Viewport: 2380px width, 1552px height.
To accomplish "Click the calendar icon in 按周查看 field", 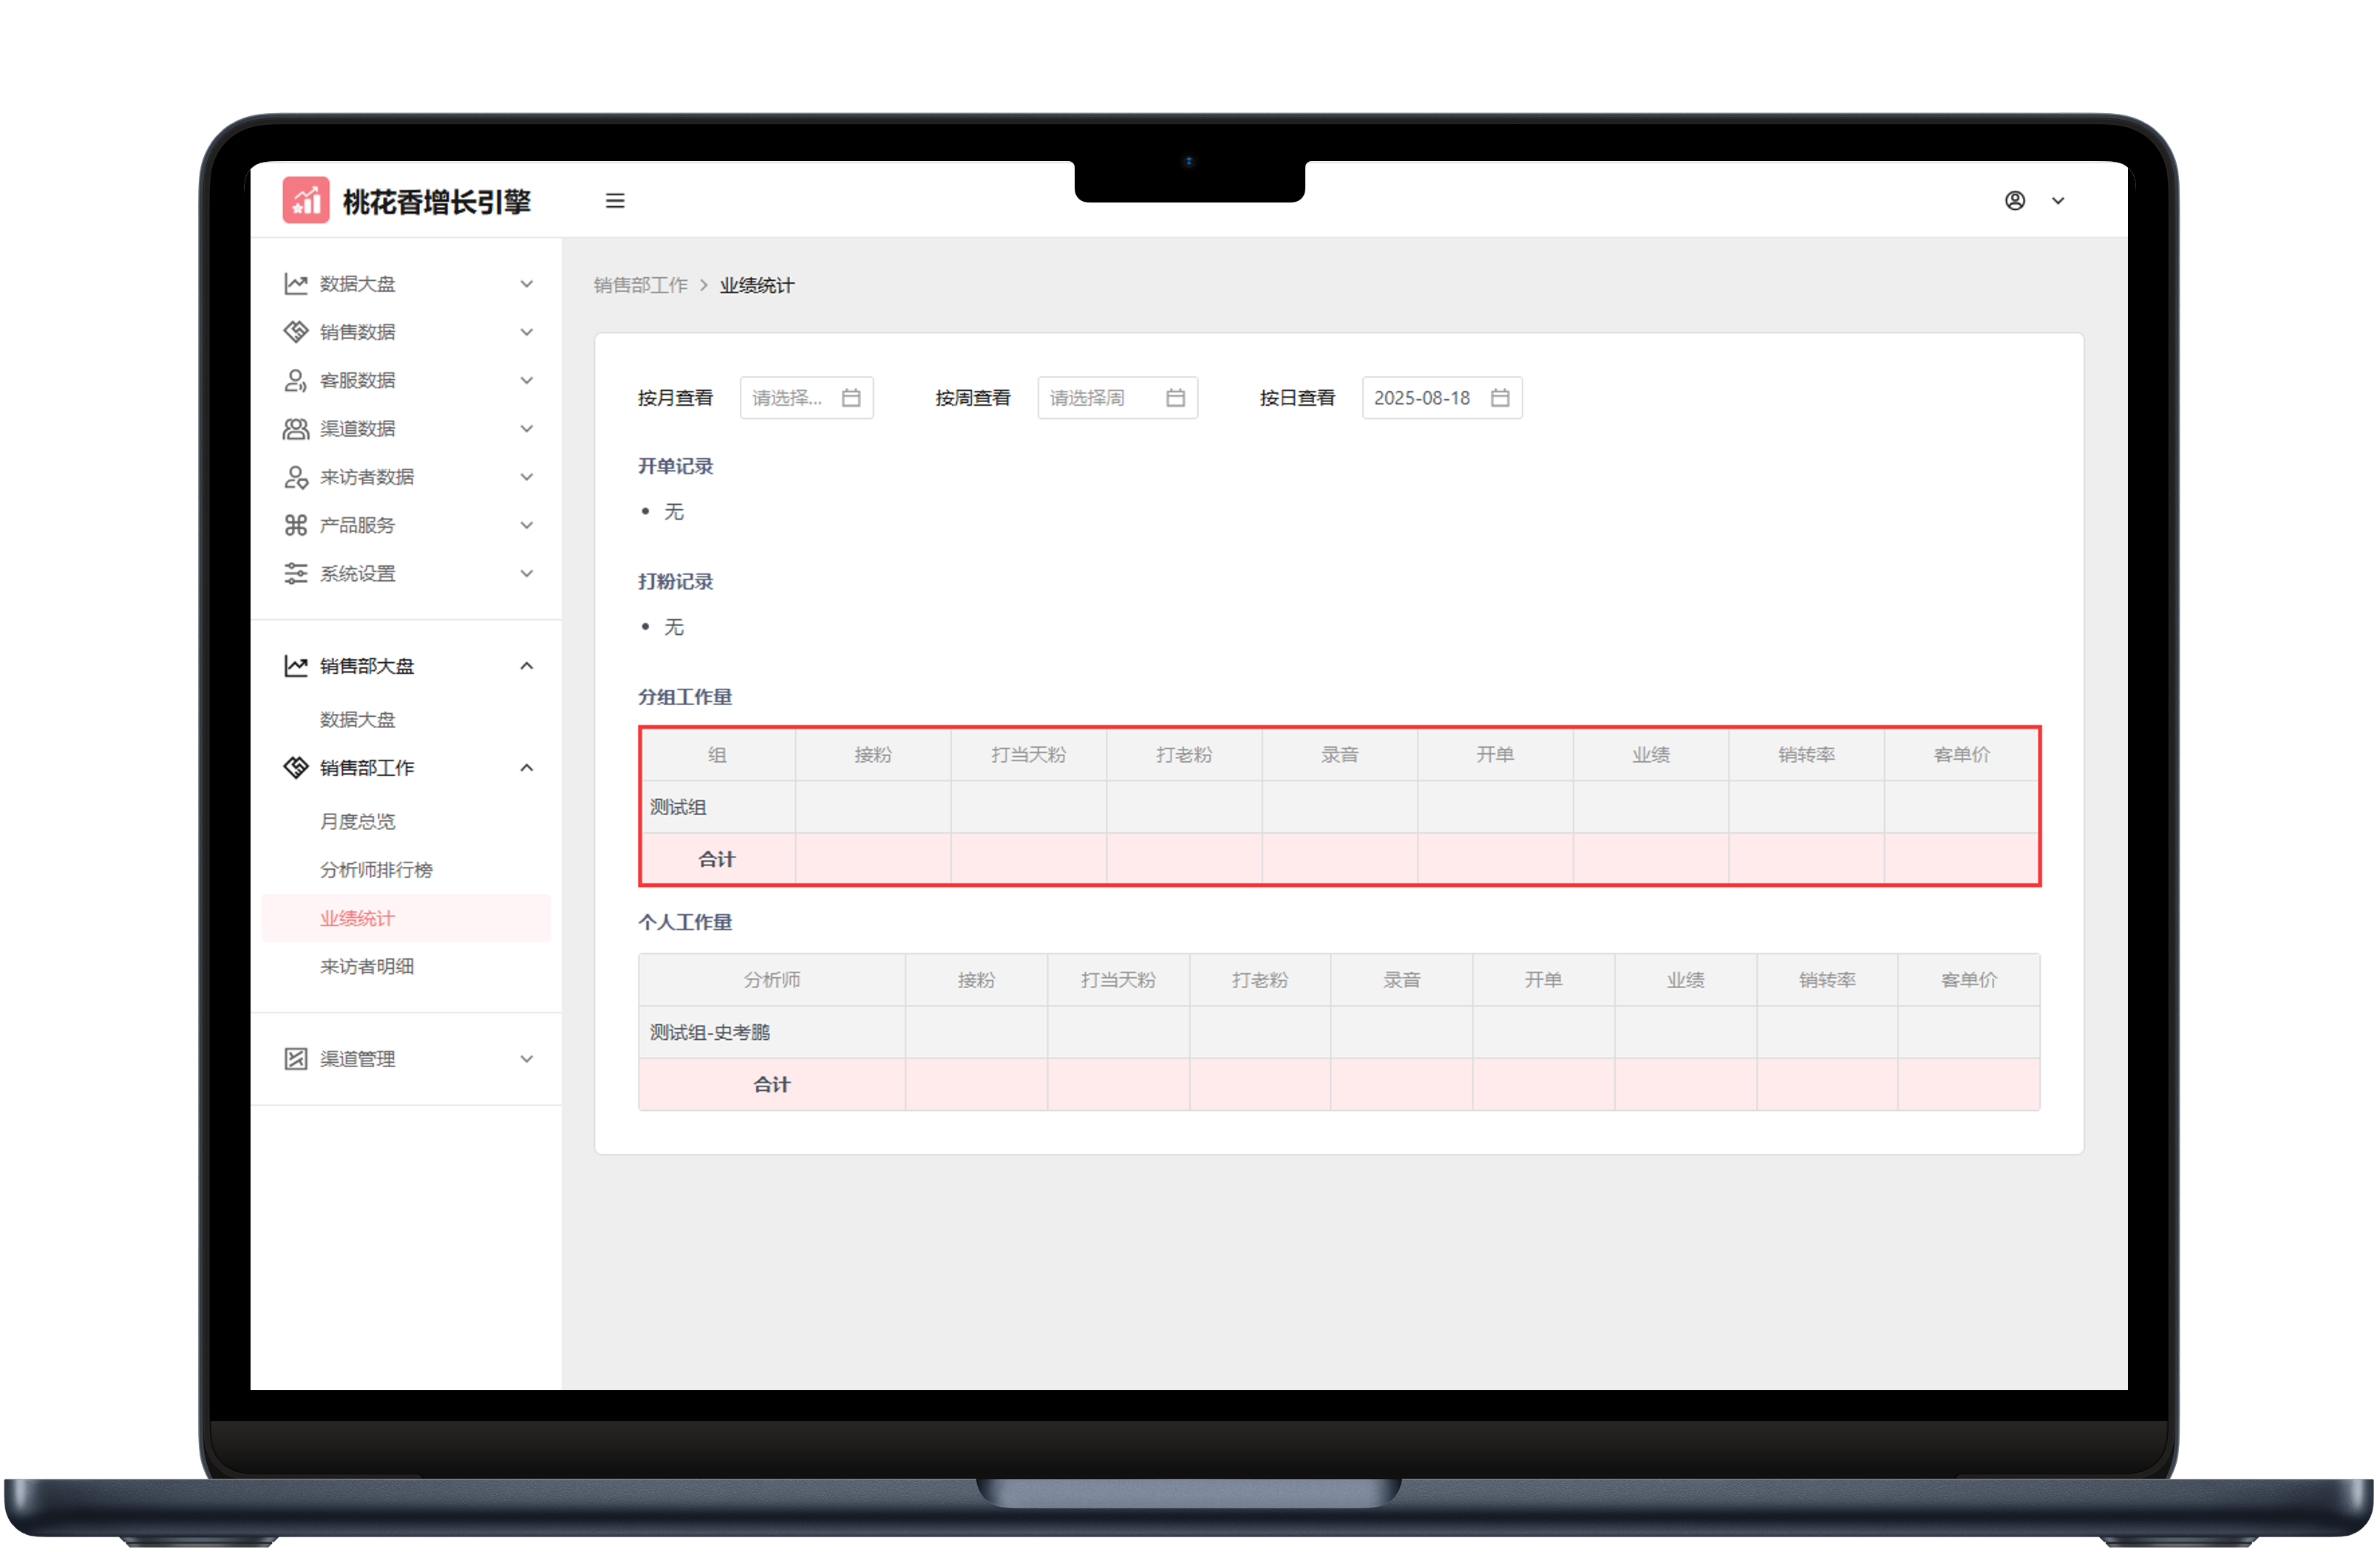I will [1175, 398].
